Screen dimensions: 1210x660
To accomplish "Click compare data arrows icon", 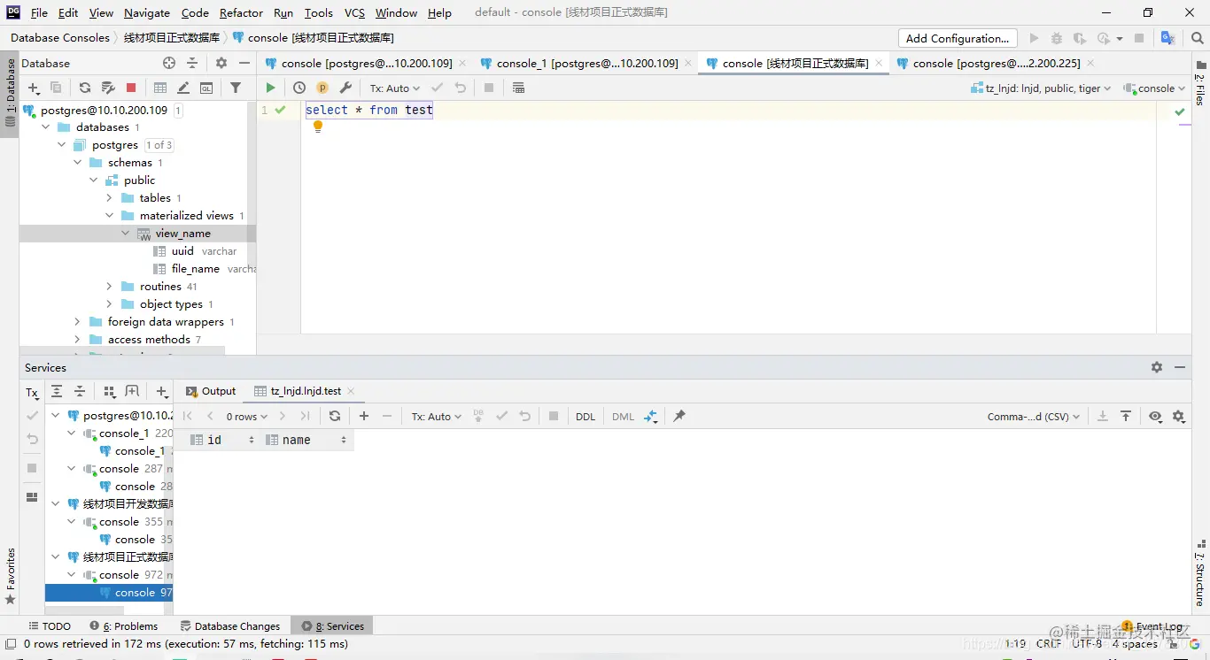I will click(x=651, y=416).
